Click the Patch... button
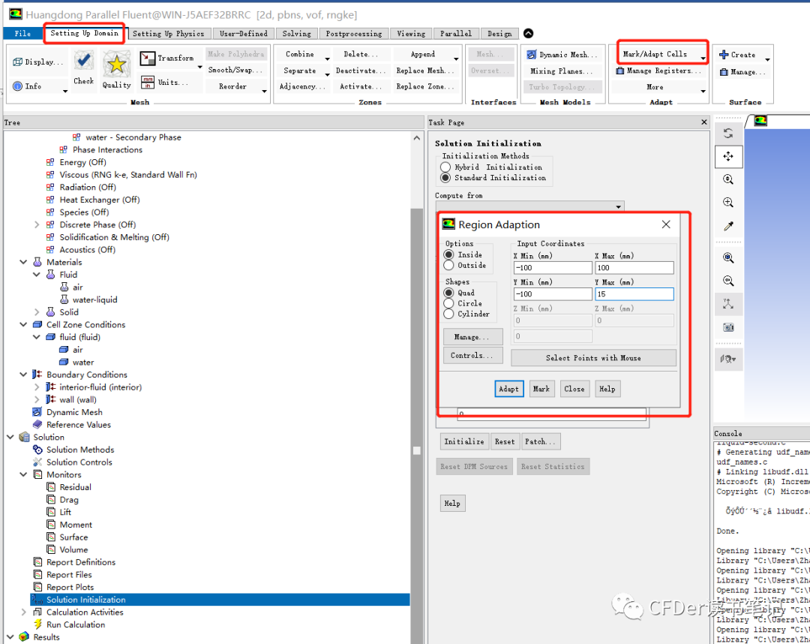The image size is (810, 644). point(540,441)
